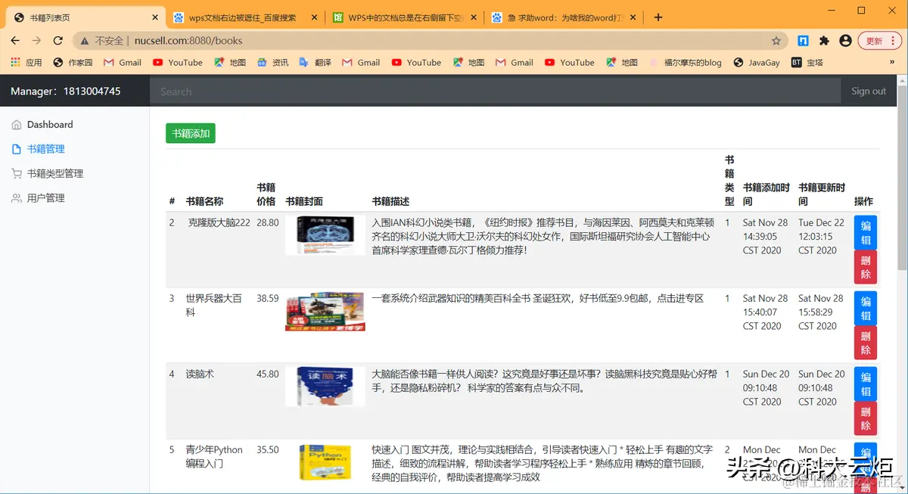The image size is (908, 494).
Task: Open the JavaGay bookmark
Action: [x=757, y=63]
